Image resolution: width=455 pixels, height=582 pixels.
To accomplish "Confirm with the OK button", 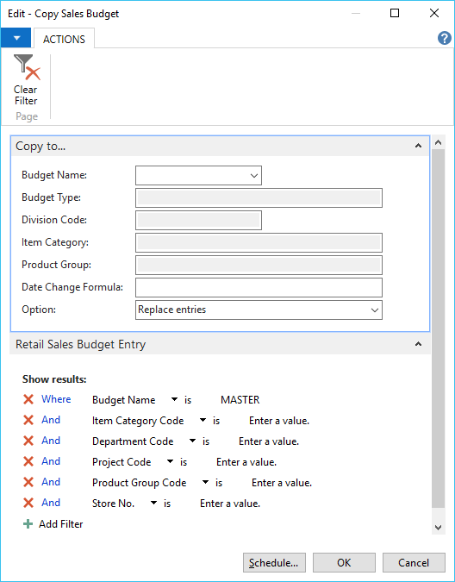I will click(x=344, y=563).
